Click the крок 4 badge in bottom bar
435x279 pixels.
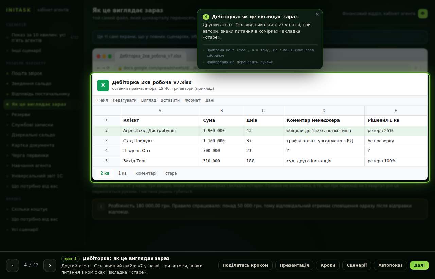tap(70, 259)
